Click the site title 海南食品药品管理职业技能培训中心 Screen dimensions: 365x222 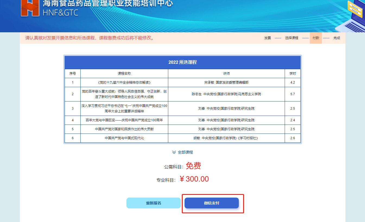click(108, 4)
